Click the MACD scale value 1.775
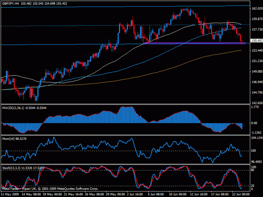 255,107
